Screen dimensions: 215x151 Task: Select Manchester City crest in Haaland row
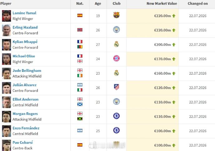(117, 30)
